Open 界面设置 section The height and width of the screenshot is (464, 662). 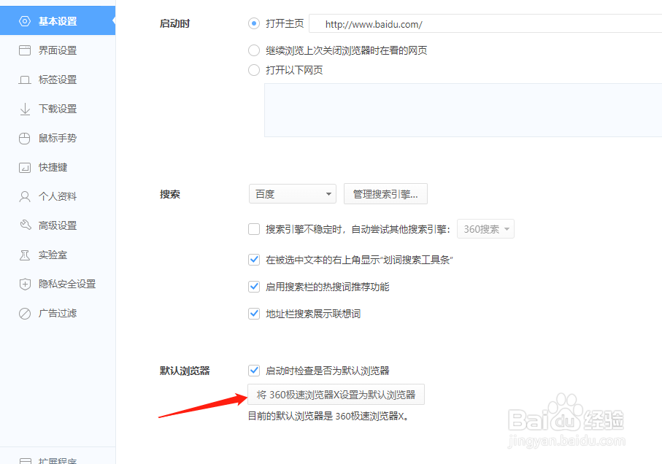coord(58,50)
